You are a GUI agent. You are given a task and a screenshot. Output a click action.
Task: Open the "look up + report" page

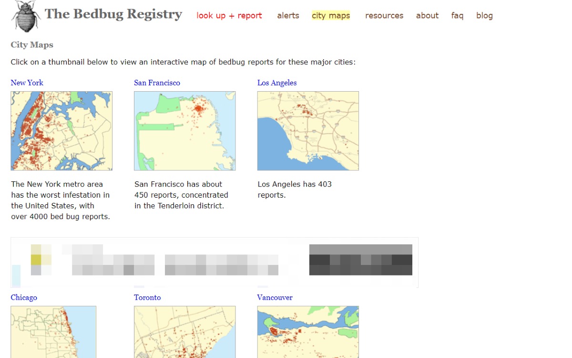coord(229,16)
